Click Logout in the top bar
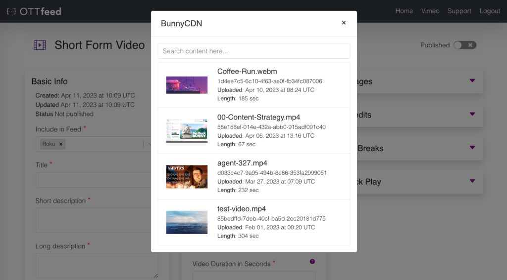This screenshot has width=507, height=280. pyautogui.click(x=490, y=11)
